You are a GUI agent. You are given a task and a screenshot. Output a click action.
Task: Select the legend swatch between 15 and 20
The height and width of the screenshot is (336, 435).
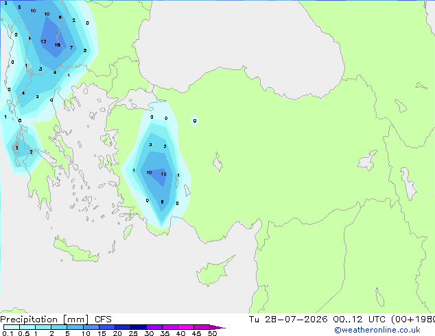pos(107,327)
